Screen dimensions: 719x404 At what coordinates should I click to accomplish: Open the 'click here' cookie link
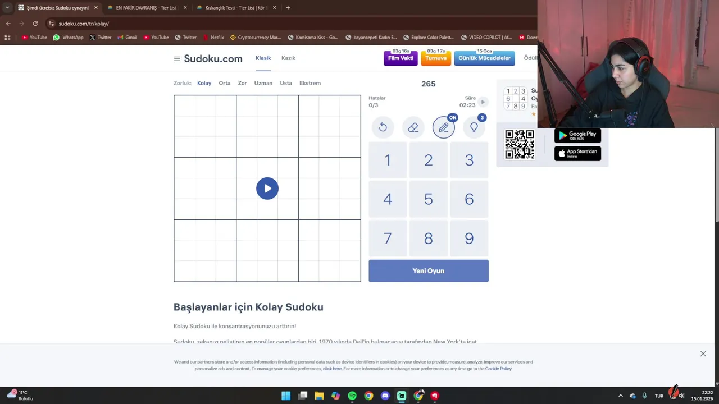(x=333, y=369)
